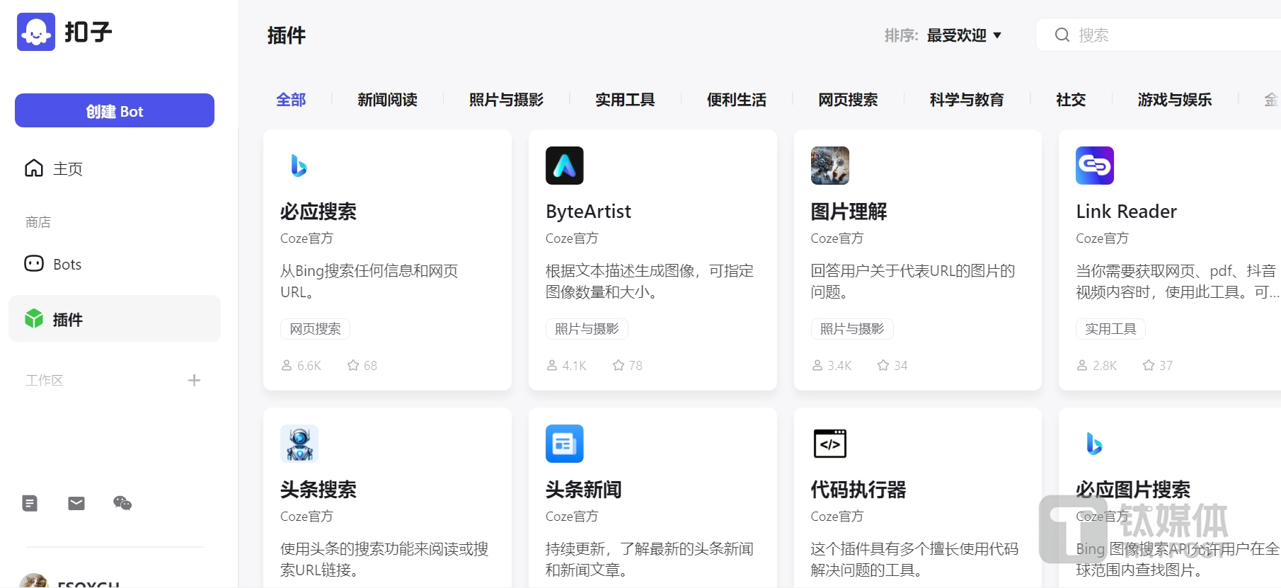1281x588 pixels.
Task: Open the ByteArtist plugin title
Action: pyautogui.click(x=588, y=212)
